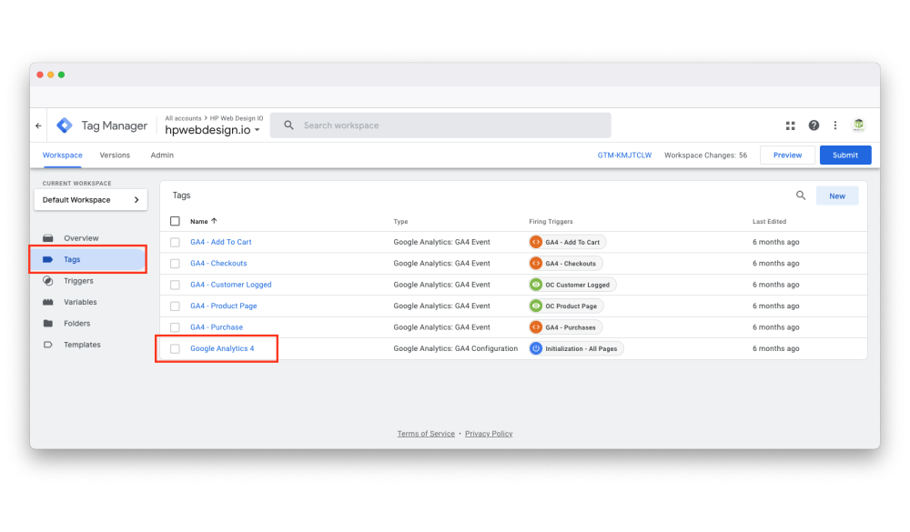Viewport: 910px width, 532px height.
Task: Check the GA4 - Add To Cart checkbox
Action: point(176,242)
